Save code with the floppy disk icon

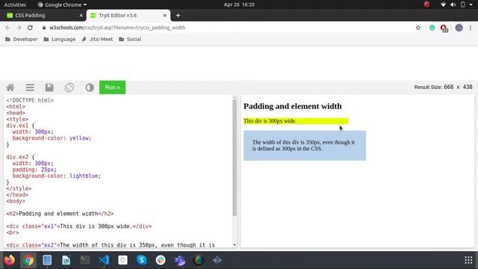coord(49,87)
